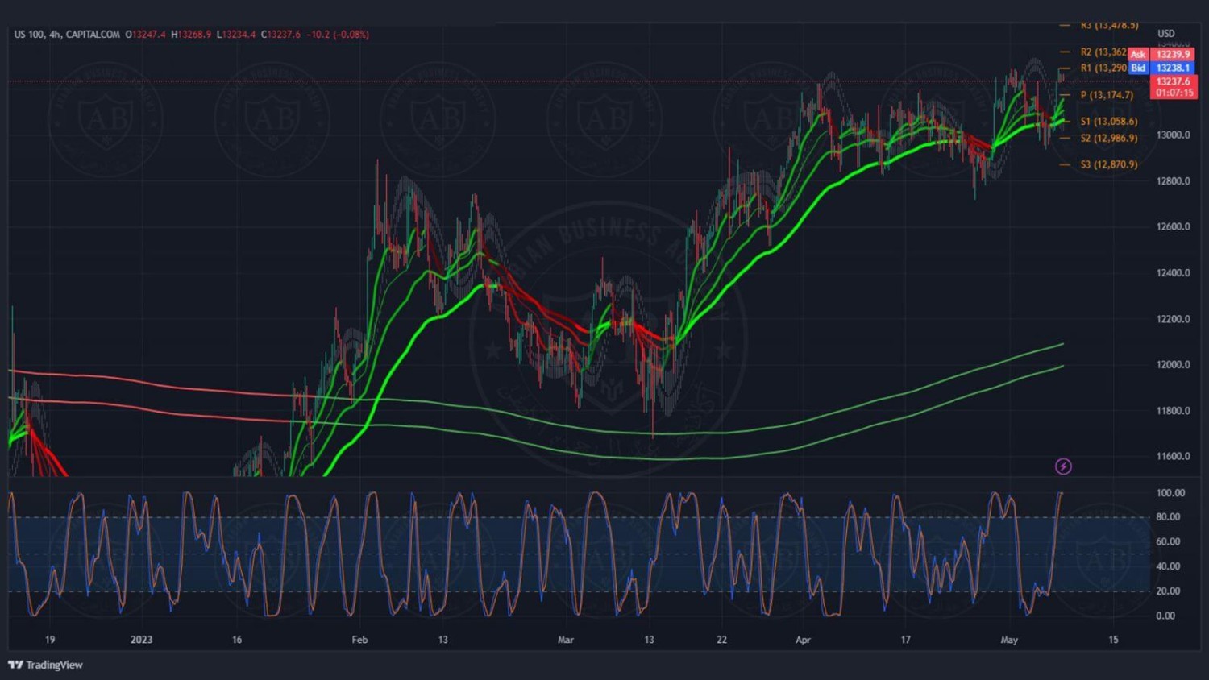Click the purple lightning bolt icon

[1063, 466]
